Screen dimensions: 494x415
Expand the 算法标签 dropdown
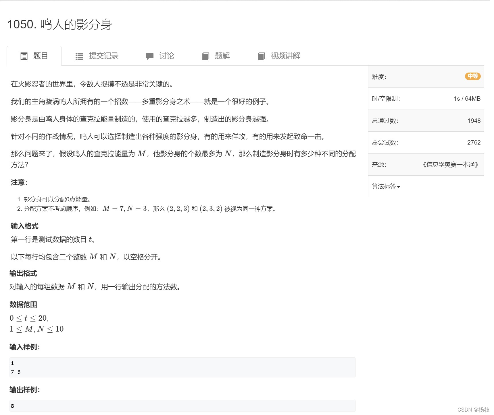[386, 186]
